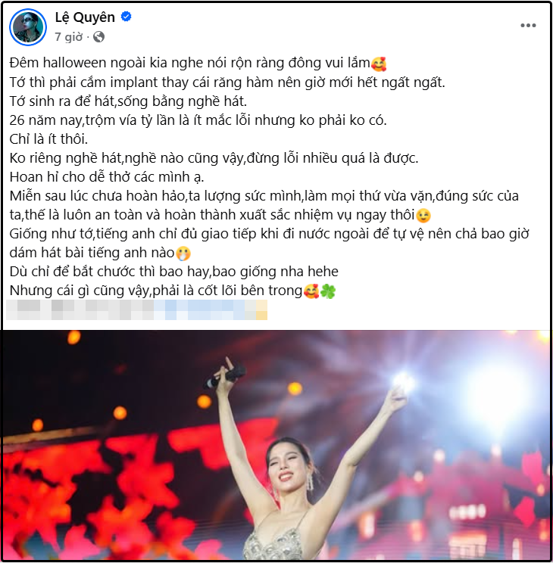Image resolution: width=553 pixels, height=563 pixels.
Task: Click the hearts-face emoji after "bên trong"
Action: point(311,291)
